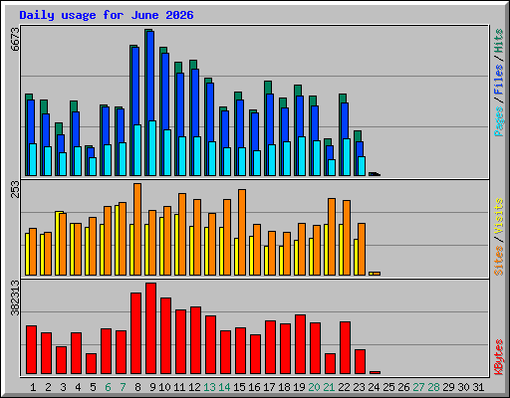Click the cyan Pages bar for day 22

pos(347,157)
